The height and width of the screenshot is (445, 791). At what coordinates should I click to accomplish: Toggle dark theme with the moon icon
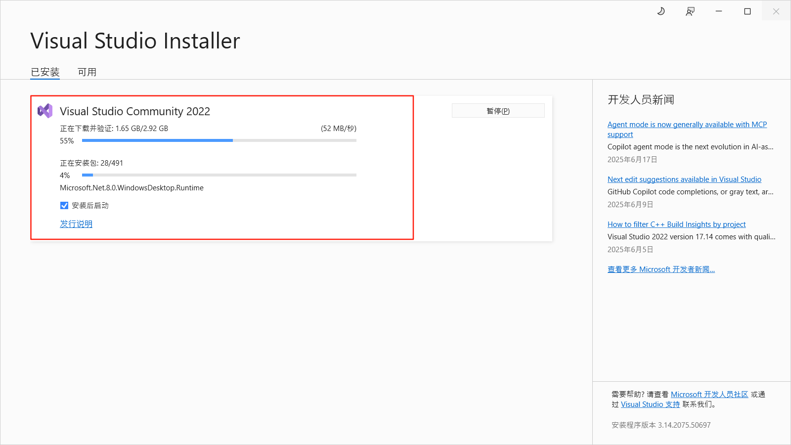(x=661, y=11)
